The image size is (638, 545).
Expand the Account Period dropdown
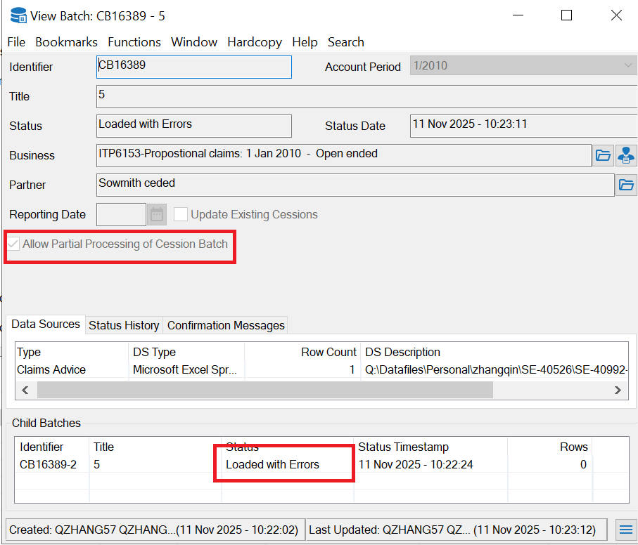click(627, 66)
